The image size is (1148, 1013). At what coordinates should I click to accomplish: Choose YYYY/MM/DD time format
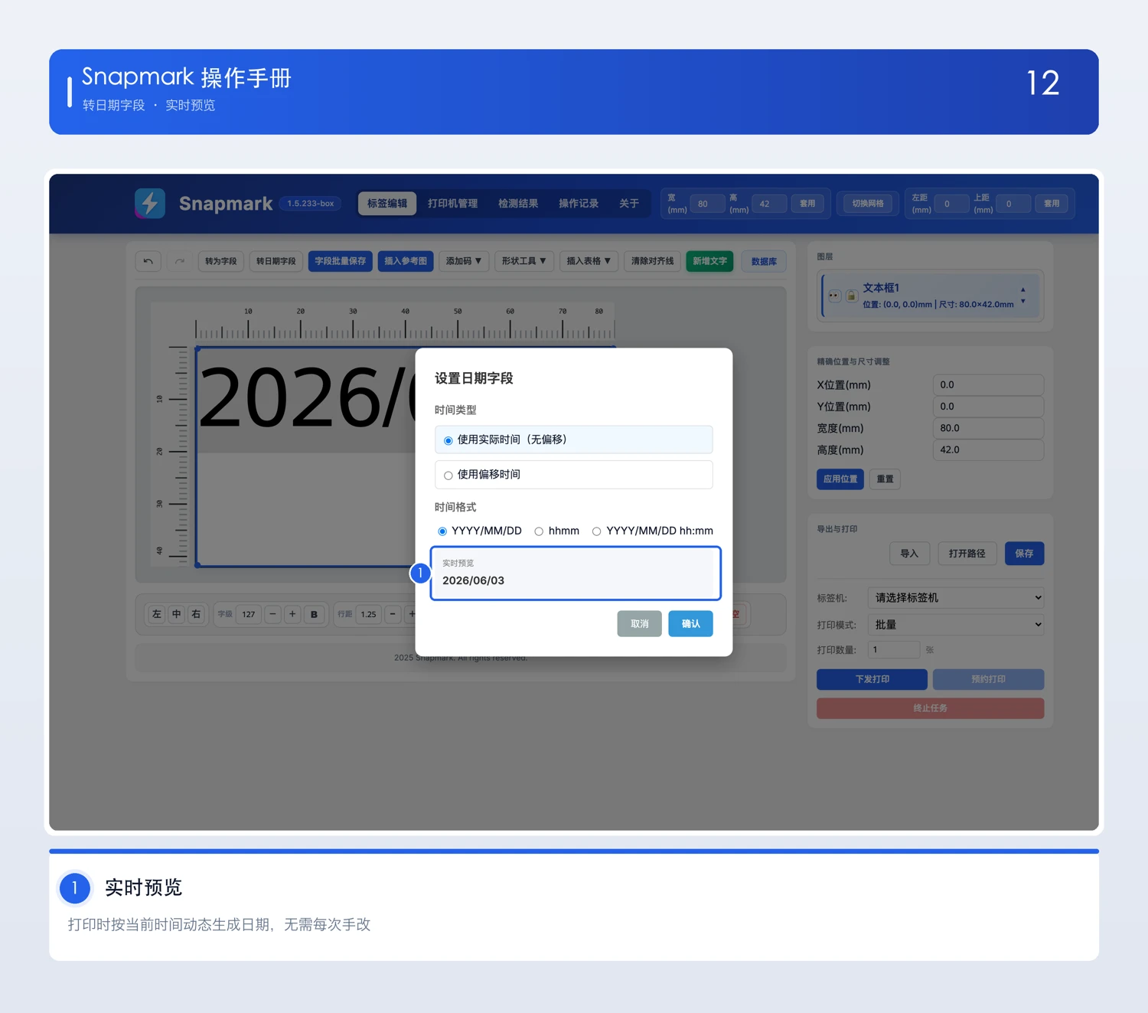(x=480, y=531)
